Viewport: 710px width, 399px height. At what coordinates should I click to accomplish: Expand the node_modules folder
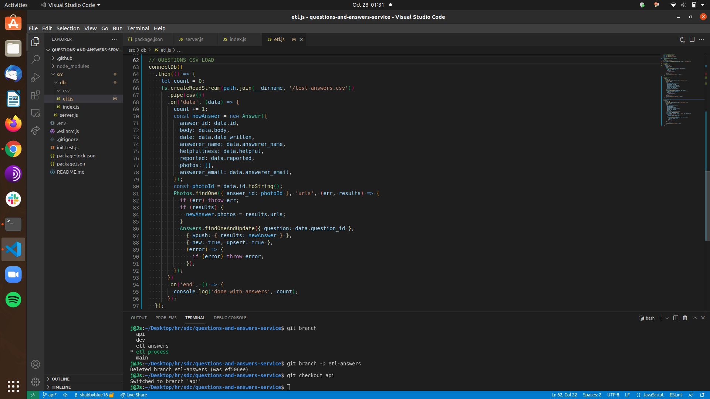pyautogui.click(x=84, y=66)
